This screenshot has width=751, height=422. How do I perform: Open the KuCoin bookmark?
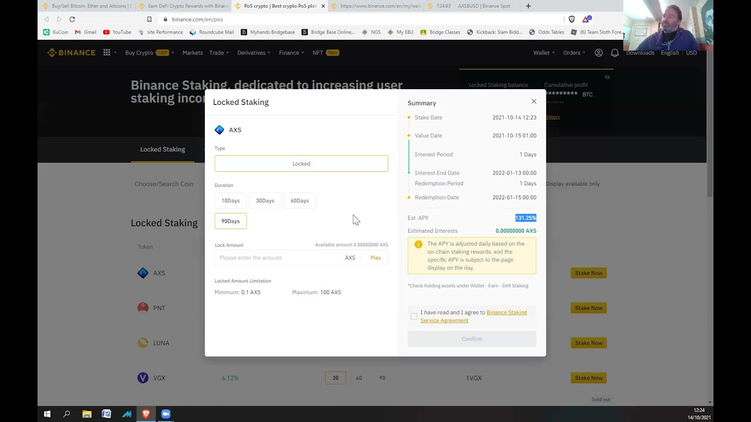tap(56, 32)
